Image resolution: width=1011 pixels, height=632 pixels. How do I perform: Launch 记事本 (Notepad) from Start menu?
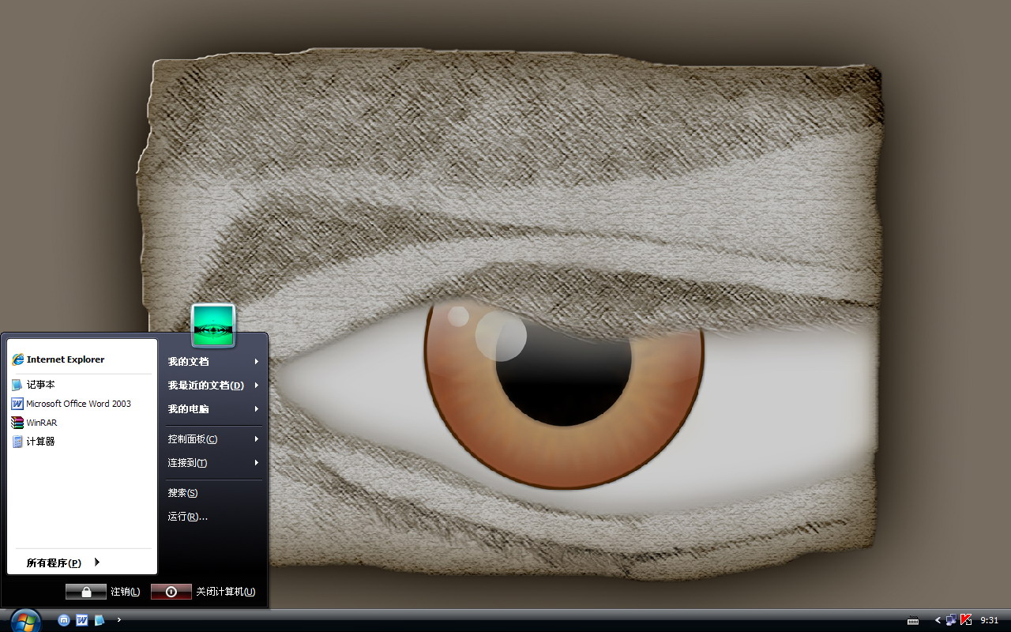tap(82, 385)
